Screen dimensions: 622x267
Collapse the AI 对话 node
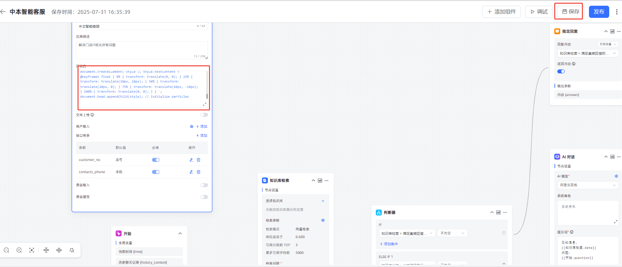[x=606, y=157]
